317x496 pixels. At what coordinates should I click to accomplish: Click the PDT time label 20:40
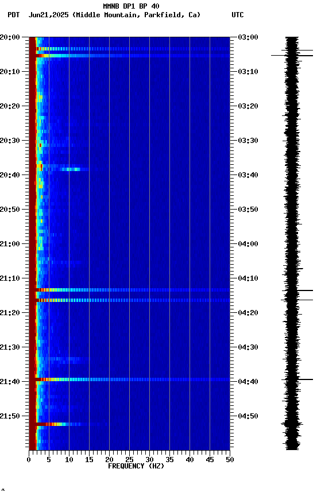(10, 175)
